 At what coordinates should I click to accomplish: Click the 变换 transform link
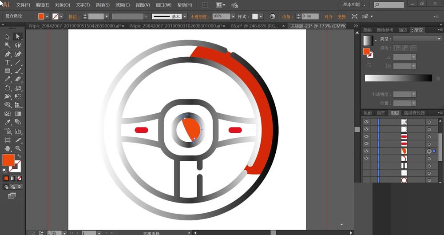click(341, 16)
